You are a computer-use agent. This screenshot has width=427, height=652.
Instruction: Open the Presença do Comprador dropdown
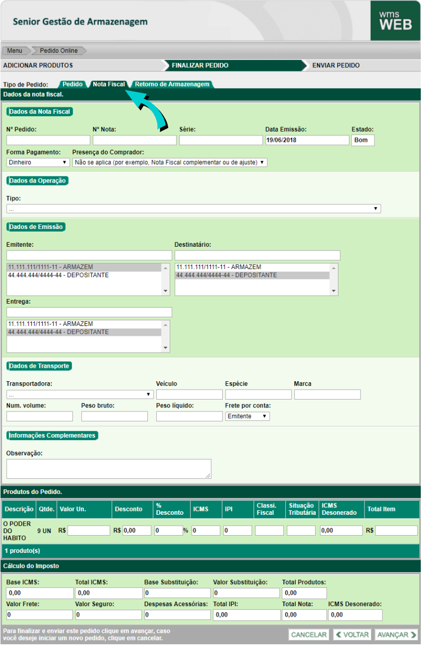170,162
